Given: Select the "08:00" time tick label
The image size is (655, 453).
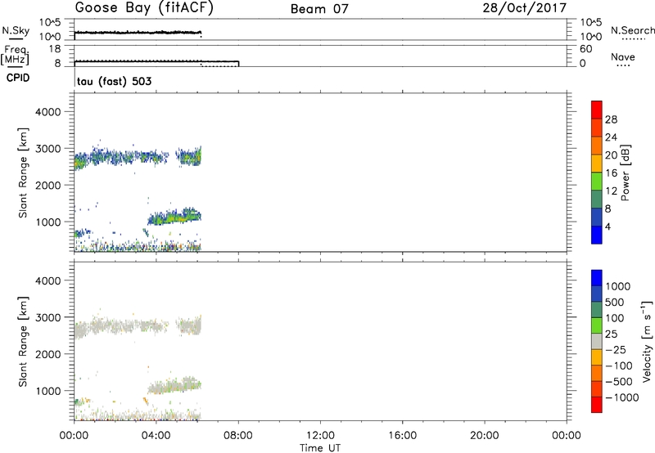Looking at the screenshot, I should point(238,436).
